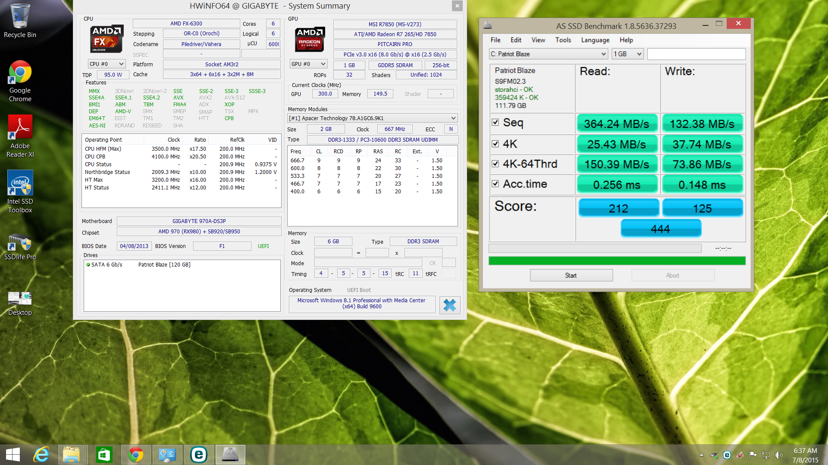
Task: Click the green benchmark progress bar
Action: tap(617, 261)
